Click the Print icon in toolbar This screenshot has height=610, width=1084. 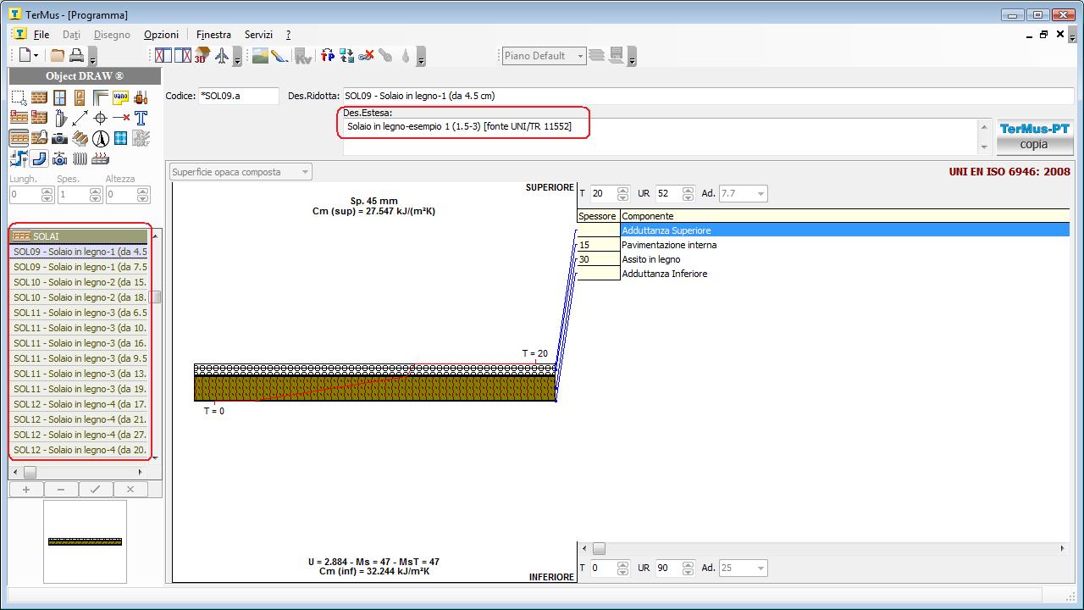pyautogui.click(x=77, y=56)
